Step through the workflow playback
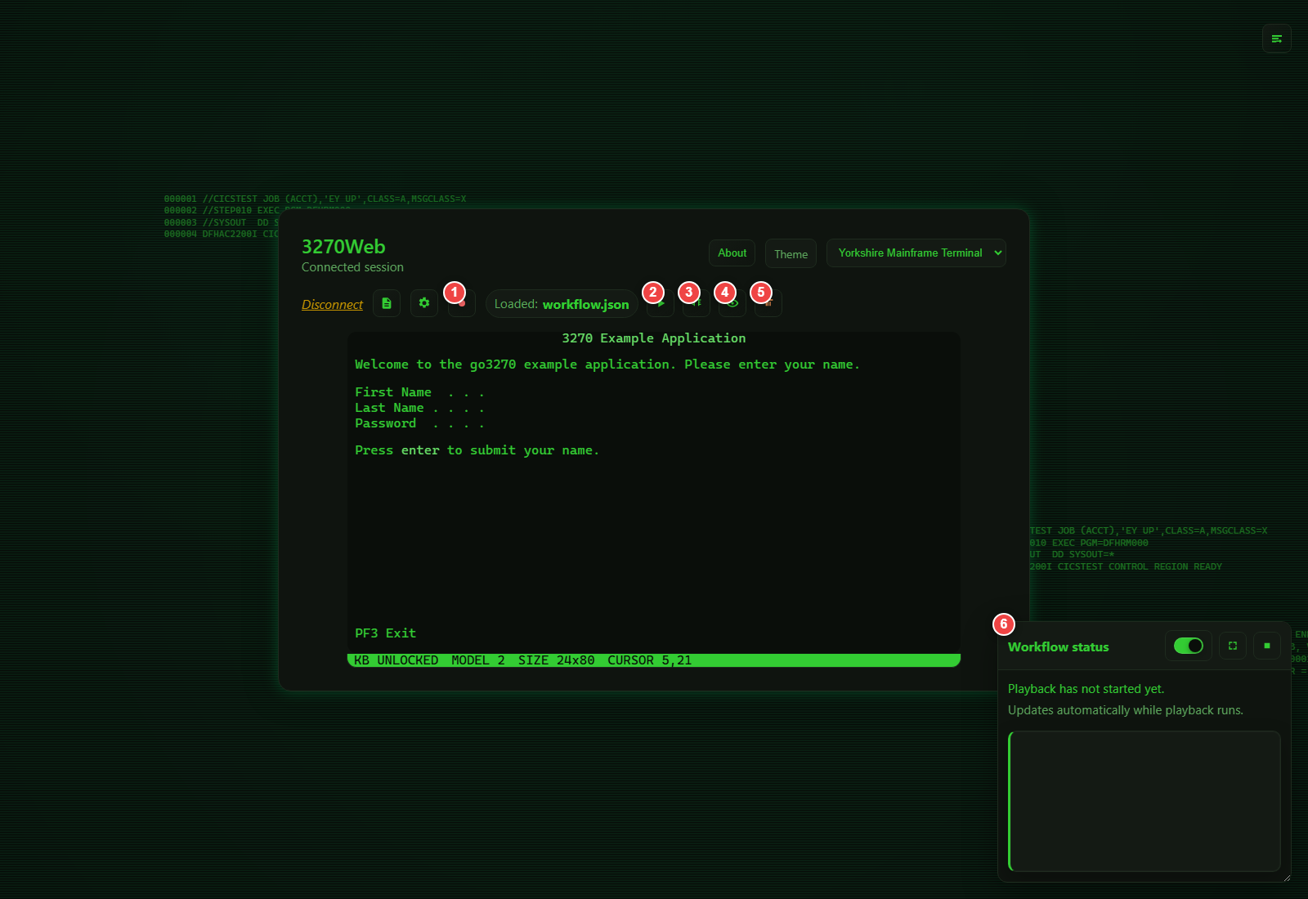This screenshot has height=899, width=1308. click(x=696, y=303)
